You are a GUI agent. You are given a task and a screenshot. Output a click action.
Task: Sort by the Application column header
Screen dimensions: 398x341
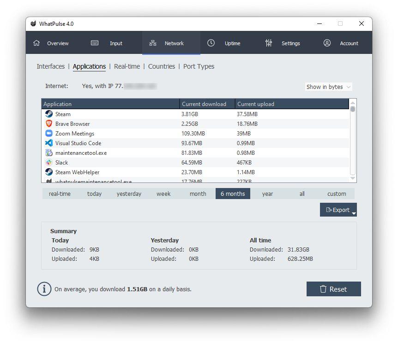[110, 104]
